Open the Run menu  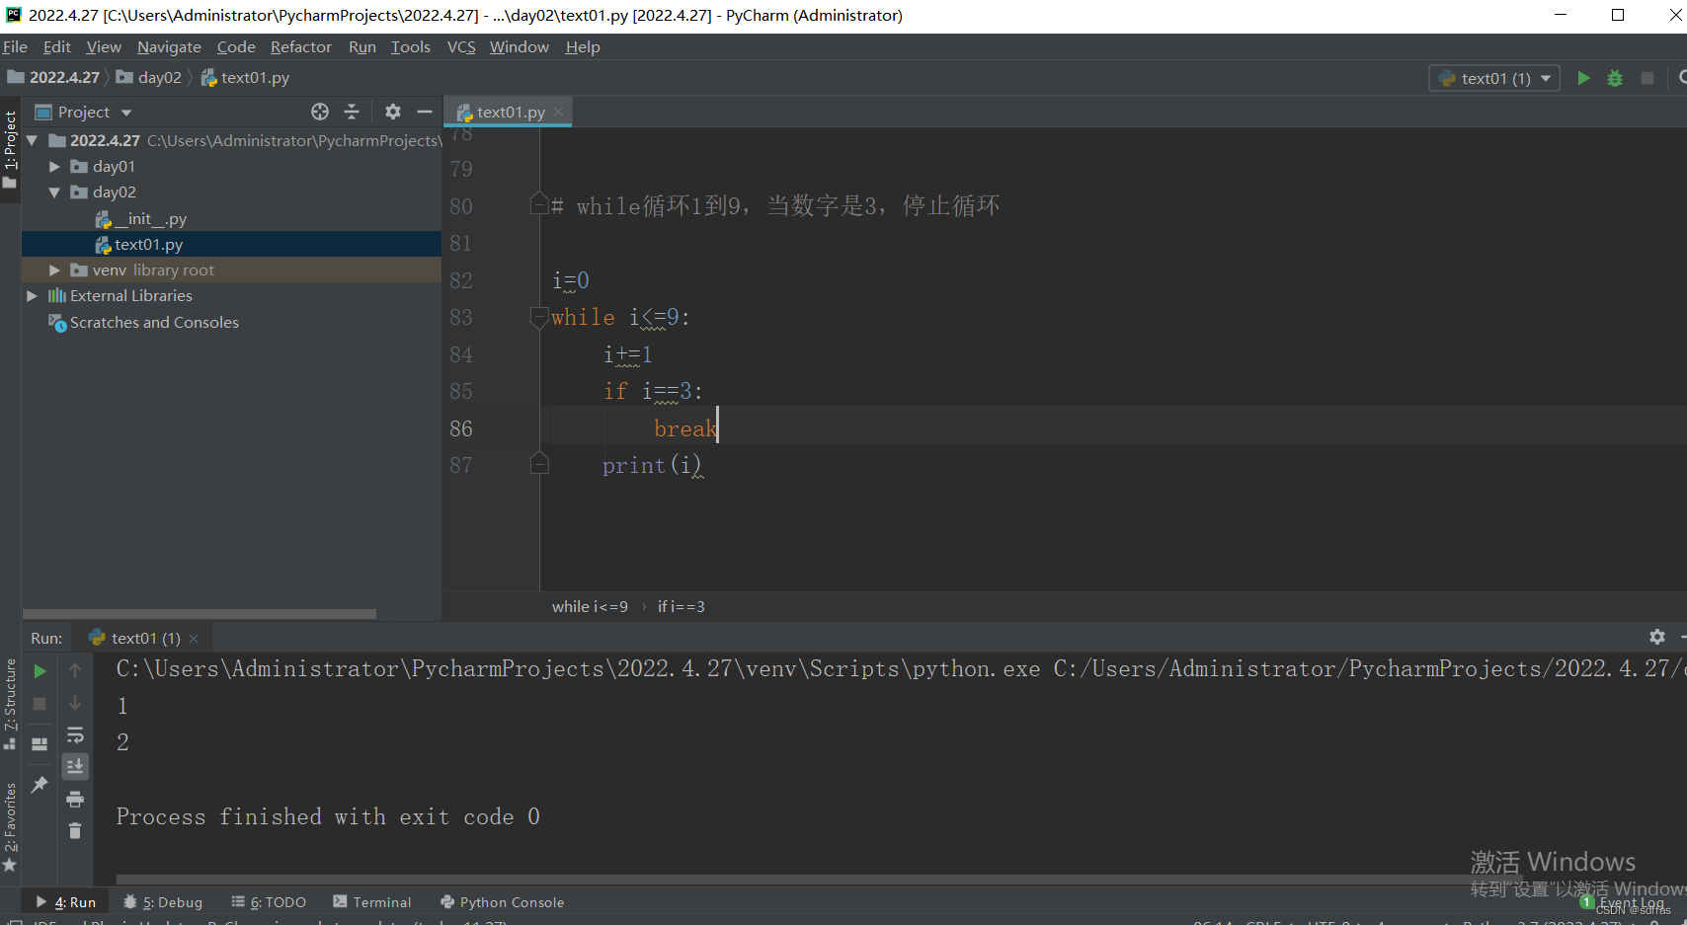click(x=362, y=46)
